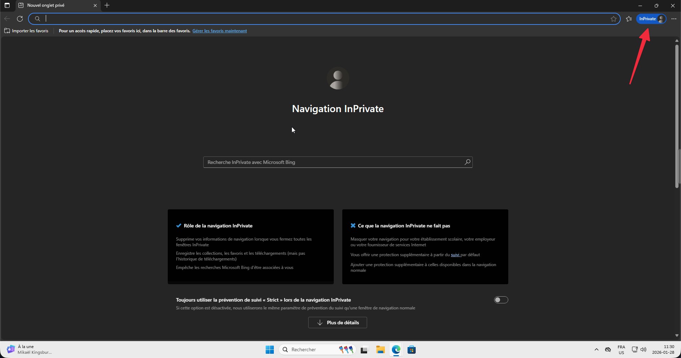
Task: Click Rôle de la navigation InPrivate heading
Action: (x=218, y=226)
